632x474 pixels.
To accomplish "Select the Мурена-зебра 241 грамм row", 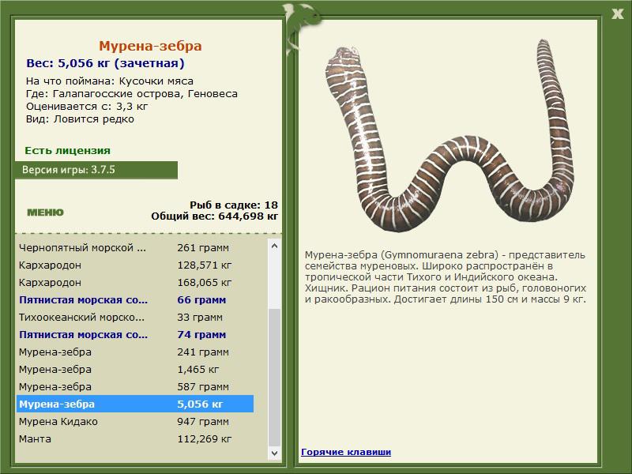I will [x=135, y=352].
